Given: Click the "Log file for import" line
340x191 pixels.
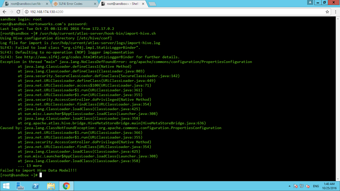Looking at the screenshot, I should pos(80,43).
